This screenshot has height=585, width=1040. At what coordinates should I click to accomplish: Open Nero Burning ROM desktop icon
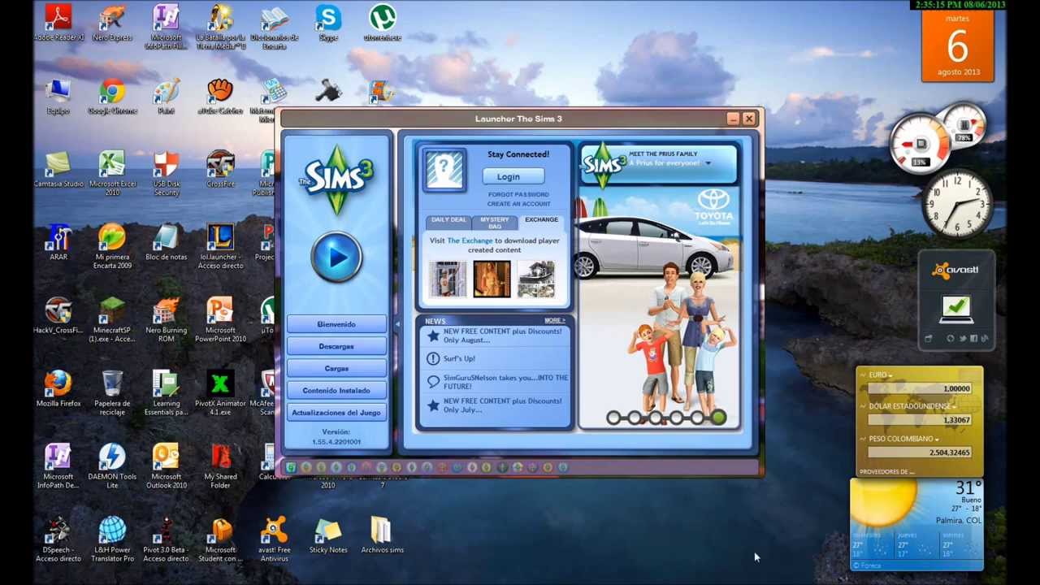167,318
